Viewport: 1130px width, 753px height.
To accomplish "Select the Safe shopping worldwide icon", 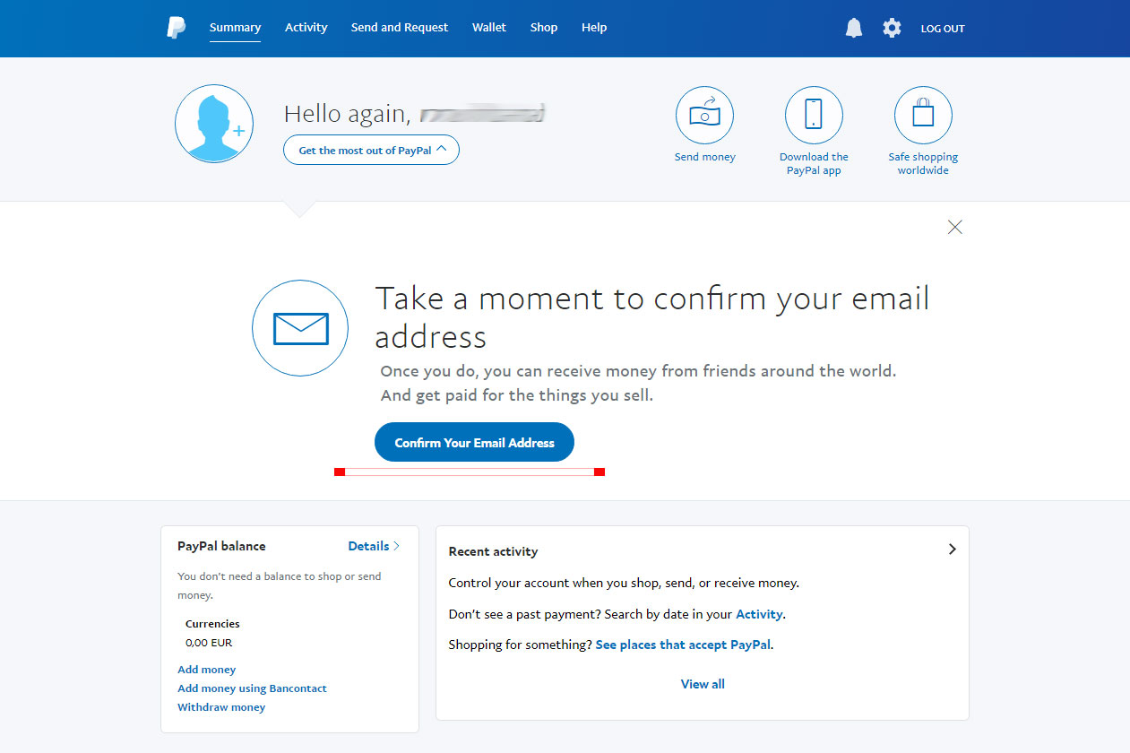I will (x=923, y=115).
